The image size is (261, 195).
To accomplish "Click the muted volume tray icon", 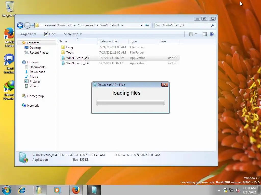I will click(238, 190).
